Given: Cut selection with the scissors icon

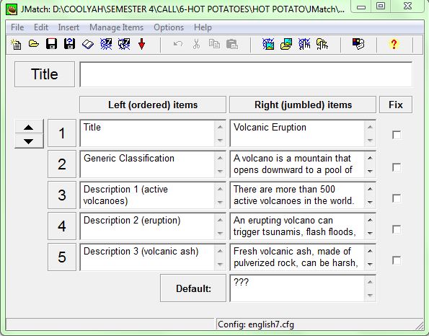Looking at the screenshot, I should pos(196,44).
